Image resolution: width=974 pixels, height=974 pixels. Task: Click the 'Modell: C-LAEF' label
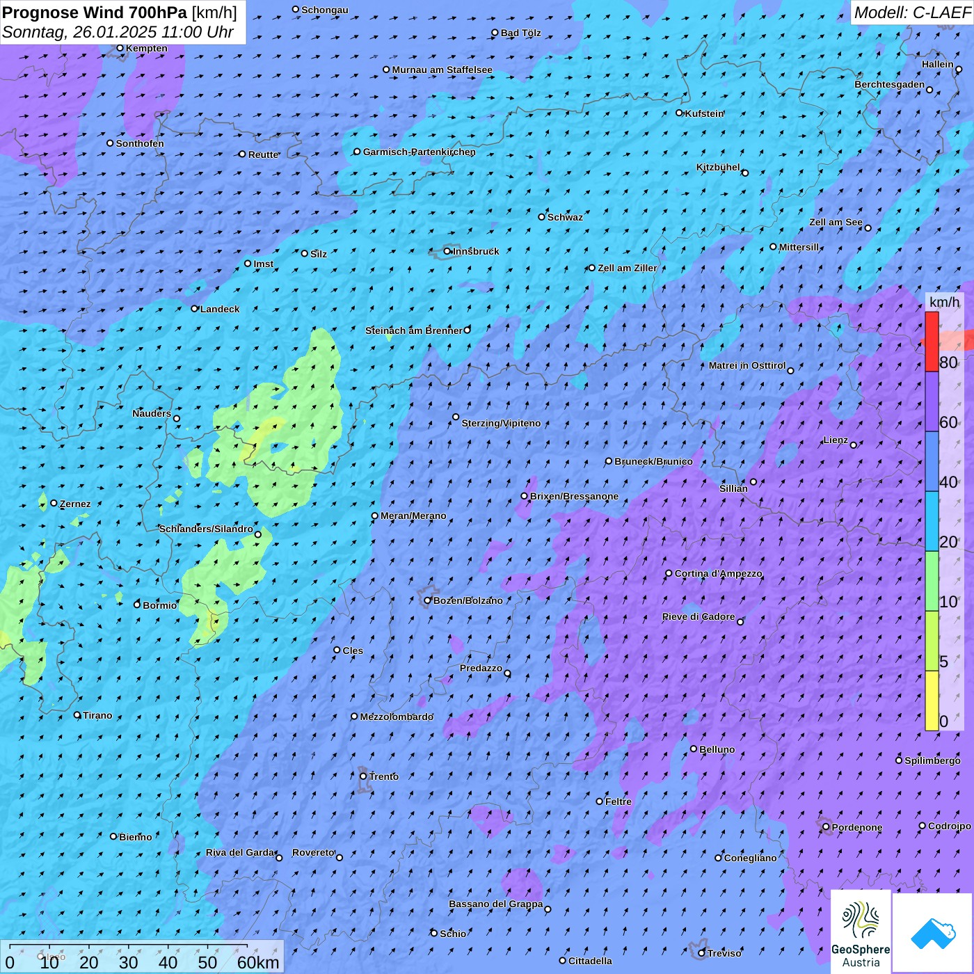pyautogui.click(x=912, y=13)
